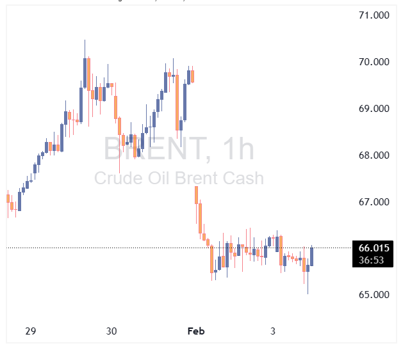Viewport: 403px width, 355px height.
Task: Select the 65.000 price axis label
Action: coord(374,295)
